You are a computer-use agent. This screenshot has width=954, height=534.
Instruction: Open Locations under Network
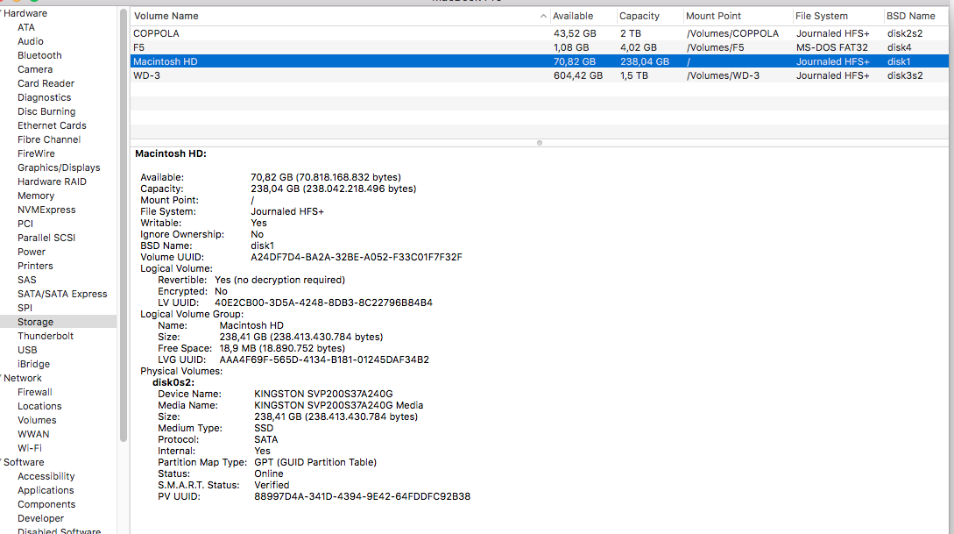[x=39, y=406]
